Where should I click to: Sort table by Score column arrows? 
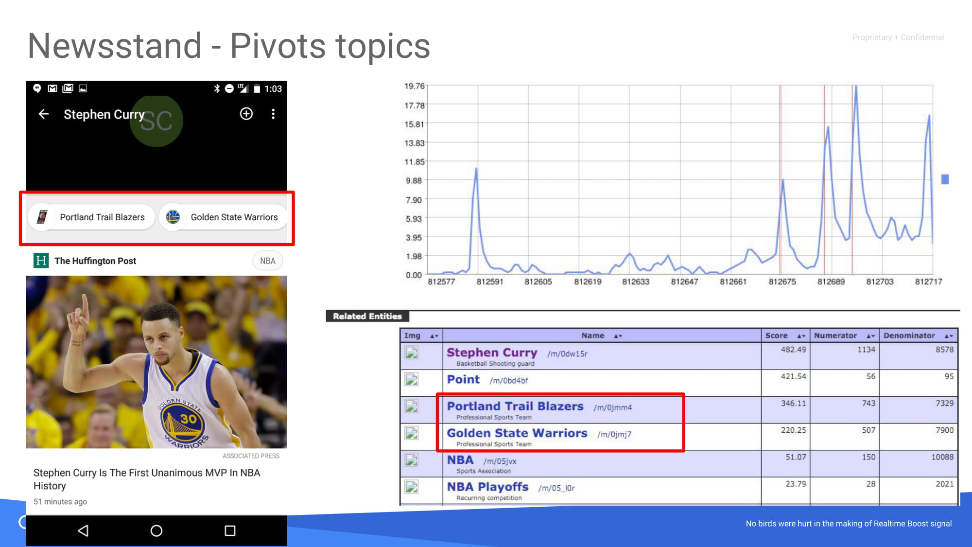click(801, 336)
